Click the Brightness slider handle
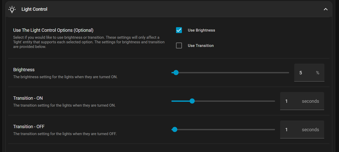Screen dimensions: 339x152 tap(176, 73)
